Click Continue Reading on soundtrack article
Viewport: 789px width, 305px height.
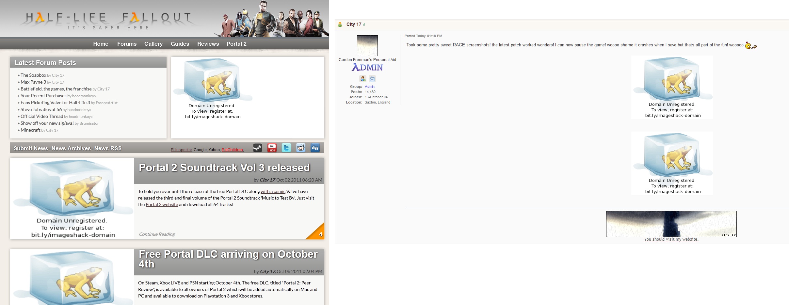157,234
